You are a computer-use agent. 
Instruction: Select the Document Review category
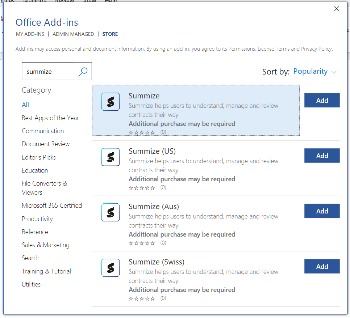[x=46, y=144]
